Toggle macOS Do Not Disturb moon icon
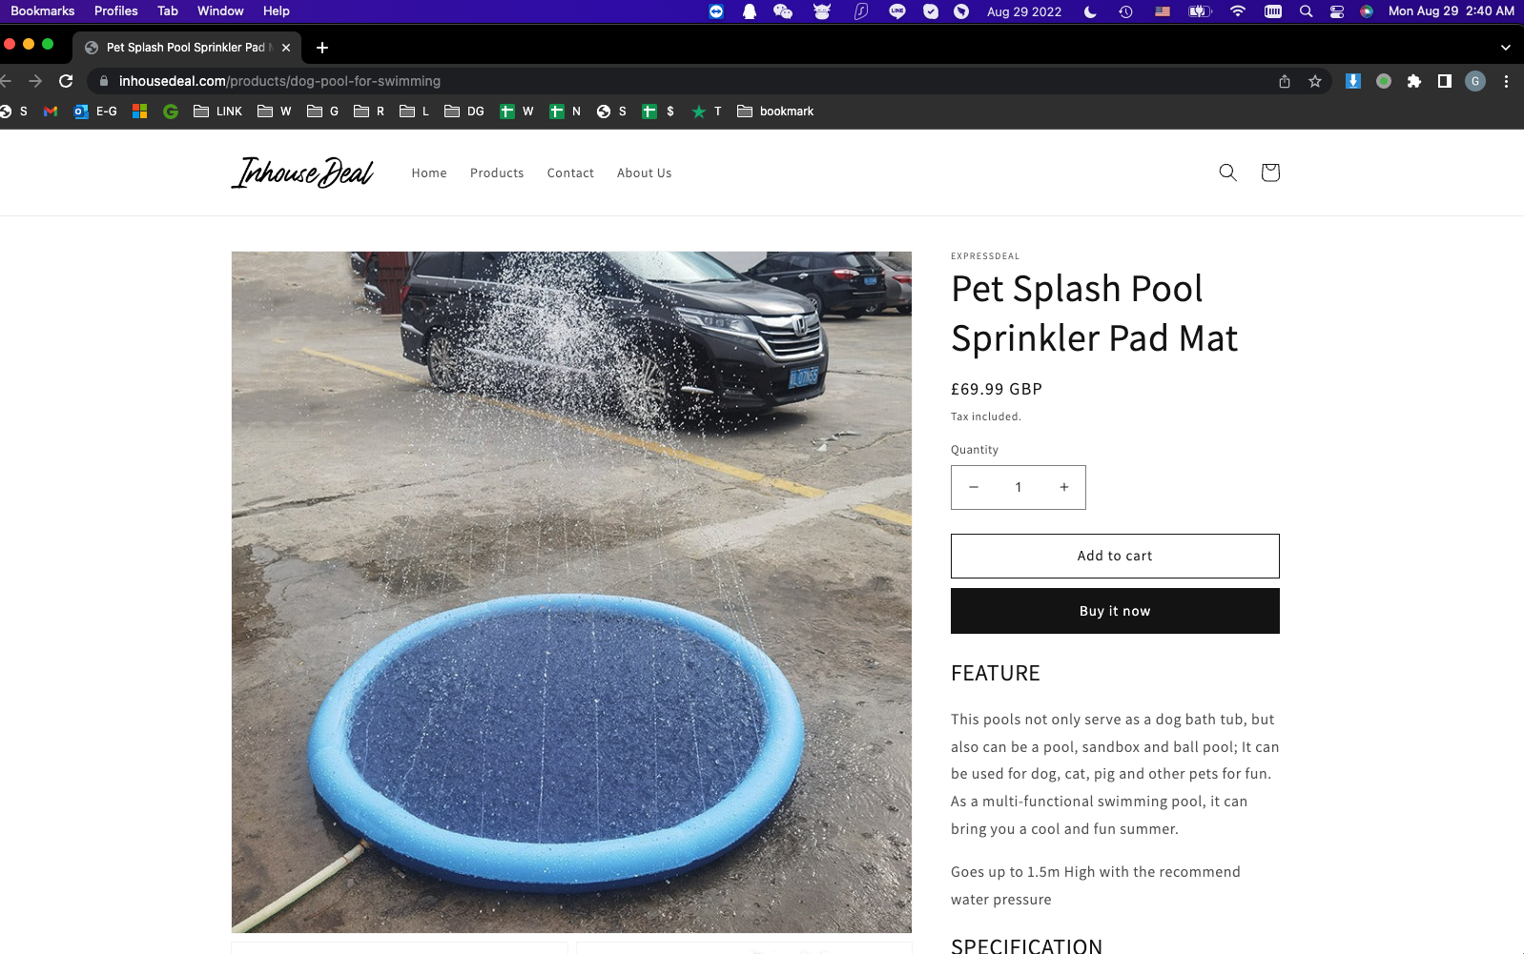 pyautogui.click(x=1090, y=11)
